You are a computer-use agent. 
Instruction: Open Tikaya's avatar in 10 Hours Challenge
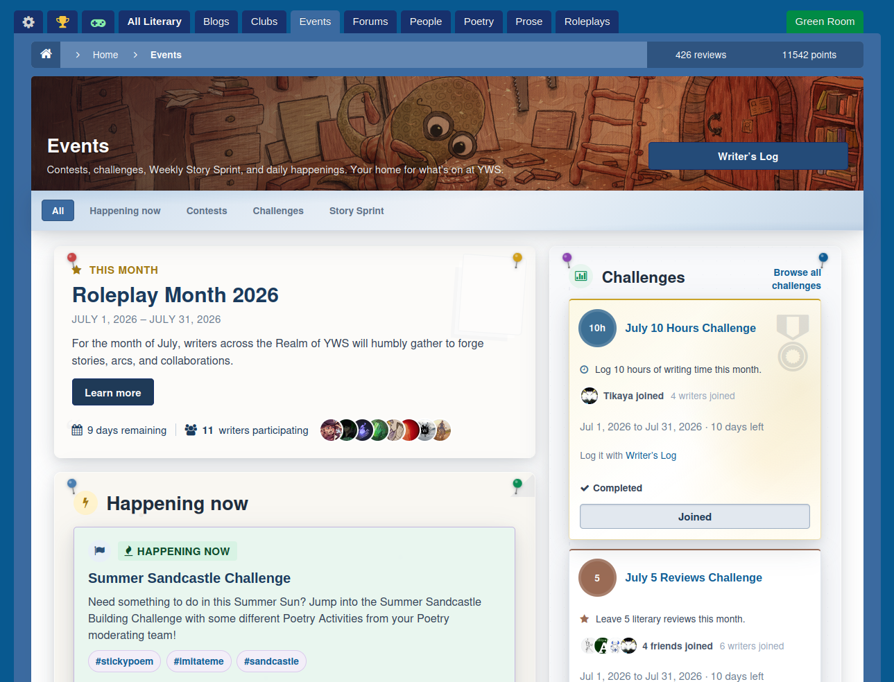click(589, 396)
